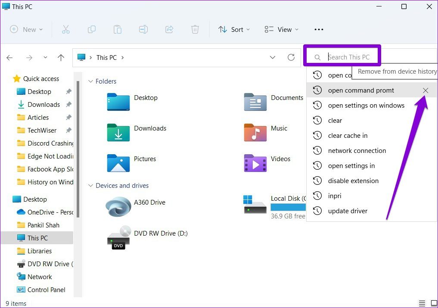Collapse the Devices and drives section
Screen dimensions: 438x308
(x=90, y=186)
